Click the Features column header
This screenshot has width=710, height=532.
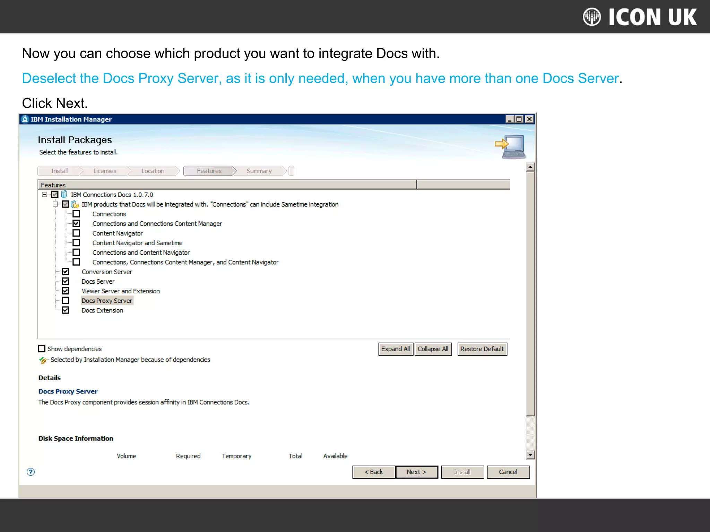227,185
